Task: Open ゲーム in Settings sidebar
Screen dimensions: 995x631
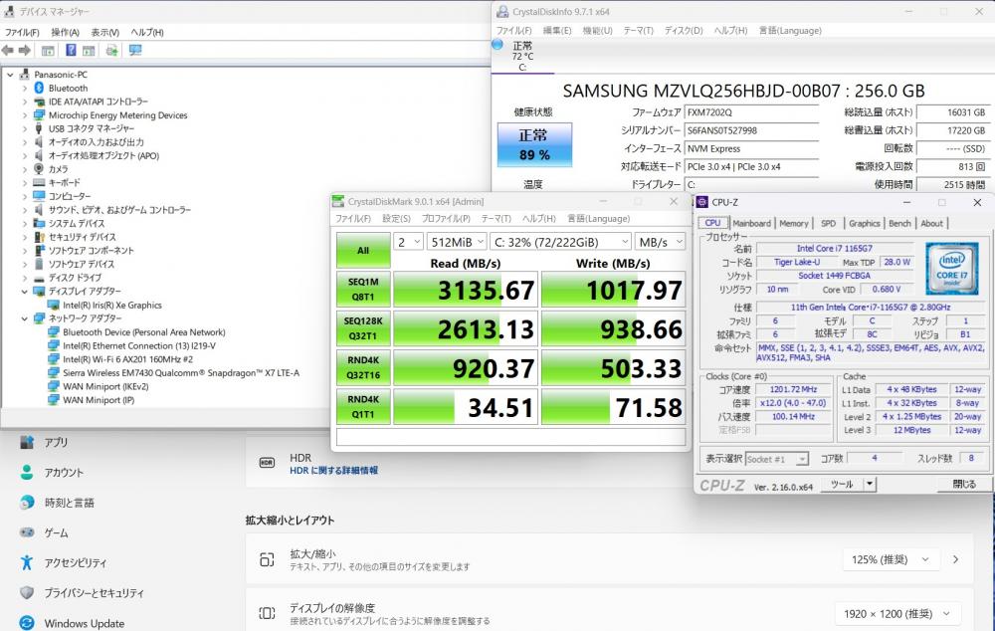Action: pos(56,532)
